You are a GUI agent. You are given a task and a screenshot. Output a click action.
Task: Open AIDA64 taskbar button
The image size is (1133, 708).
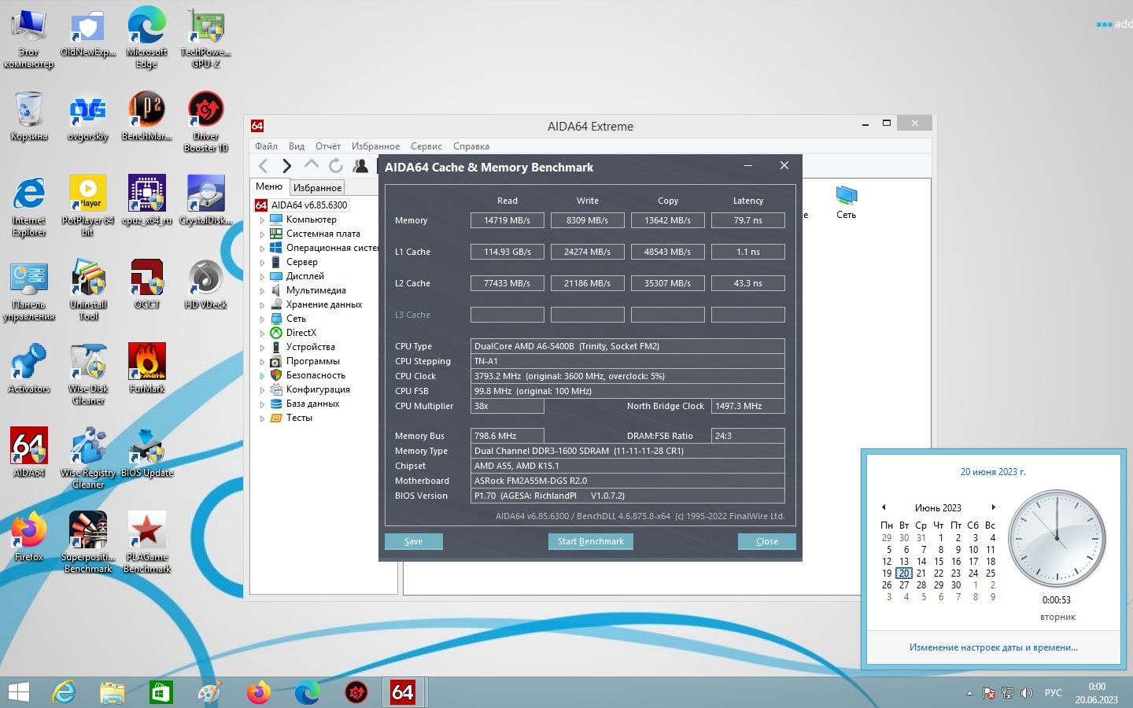[403, 692]
